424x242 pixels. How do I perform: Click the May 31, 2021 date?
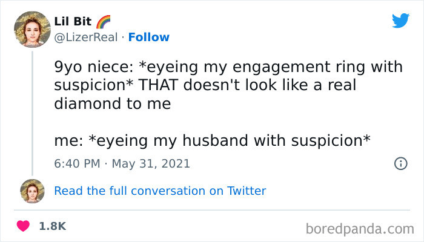pos(153,163)
